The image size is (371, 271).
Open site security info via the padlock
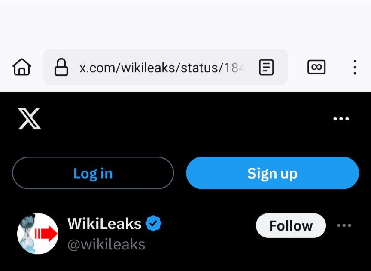(61, 67)
